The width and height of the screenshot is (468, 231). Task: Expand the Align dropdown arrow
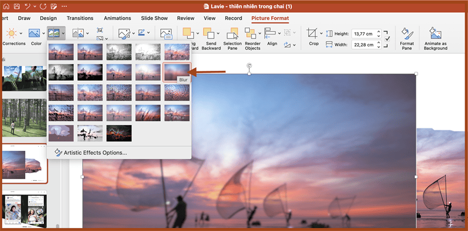tap(280, 33)
